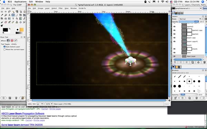This screenshot has width=207, height=129.
Task: Select the Zoom magnifier tool
Action: click(x=6, y=15)
